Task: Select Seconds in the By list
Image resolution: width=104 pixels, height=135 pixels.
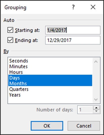Action: [50, 61]
